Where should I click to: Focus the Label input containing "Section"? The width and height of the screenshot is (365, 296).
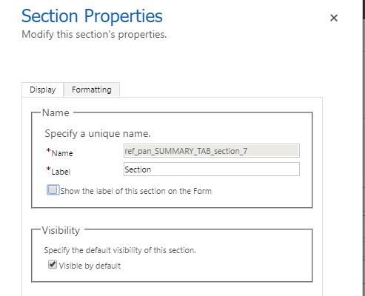(212, 169)
